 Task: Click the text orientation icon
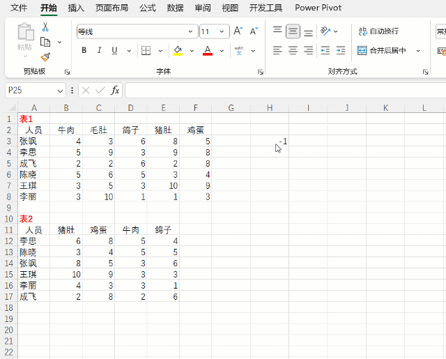pyautogui.click(x=325, y=31)
